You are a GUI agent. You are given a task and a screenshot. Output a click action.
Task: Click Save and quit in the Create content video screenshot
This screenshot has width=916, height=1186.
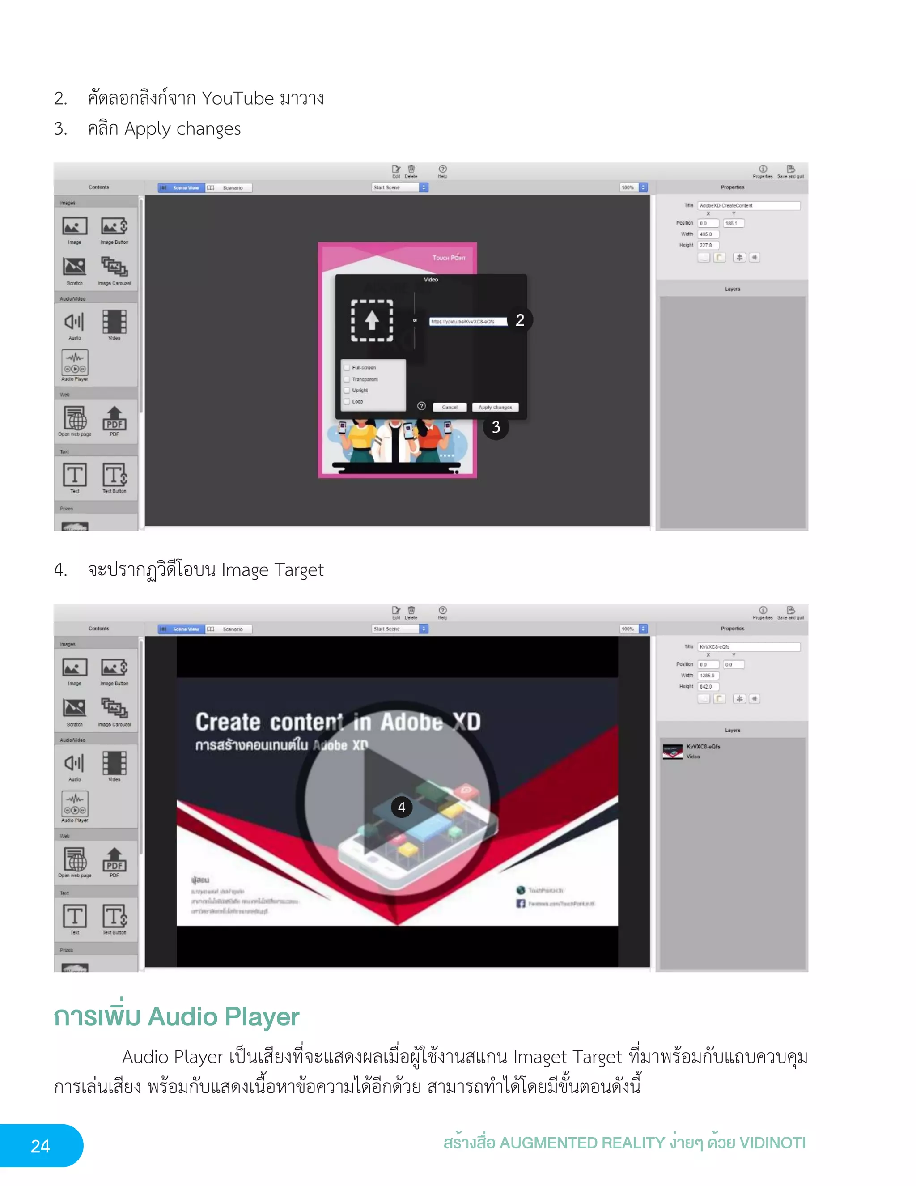[791, 613]
